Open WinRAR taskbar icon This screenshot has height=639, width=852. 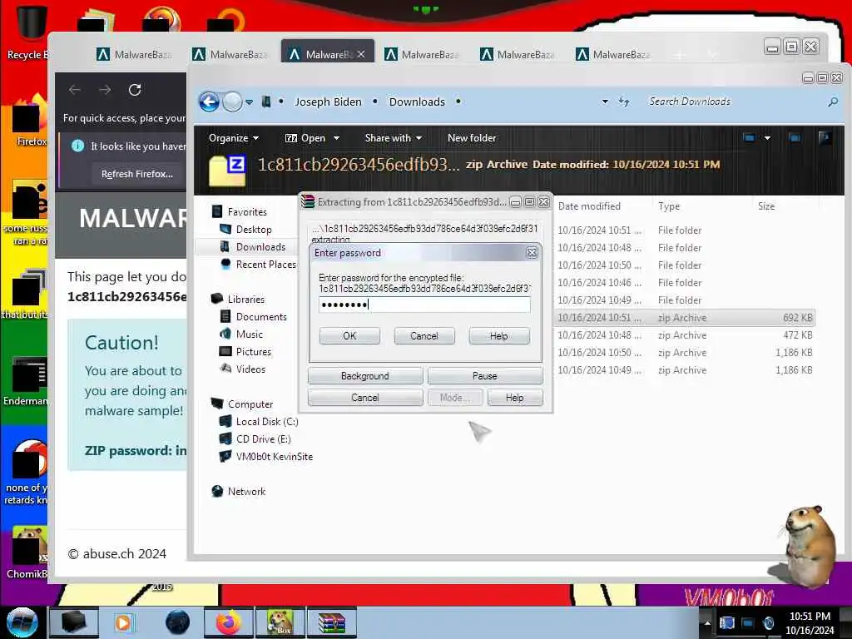click(x=332, y=622)
